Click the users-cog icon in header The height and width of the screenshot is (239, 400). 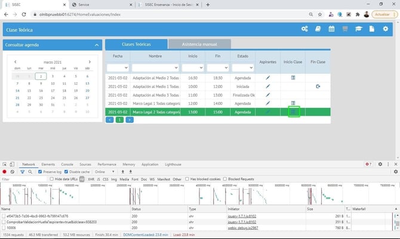(x=304, y=29)
